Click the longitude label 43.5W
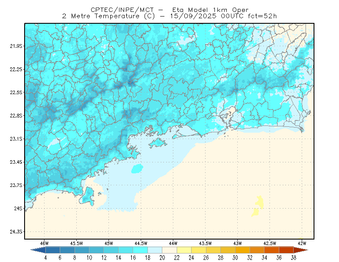Viewport: 339px width, 262px height. (206, 243)
